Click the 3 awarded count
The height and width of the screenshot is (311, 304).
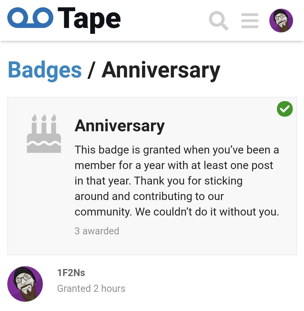click(x=97, y=231)
